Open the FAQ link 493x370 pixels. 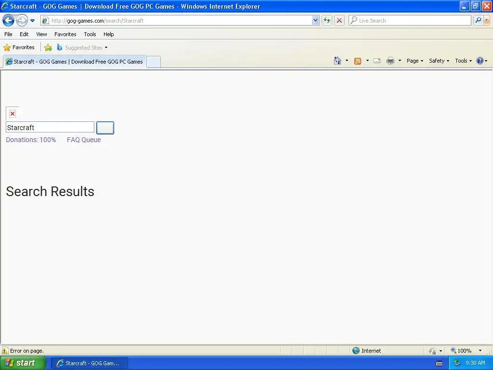(73, 140)
